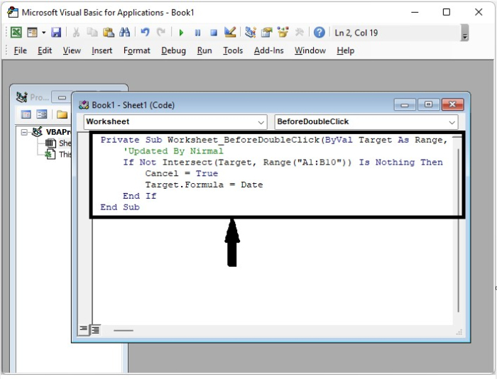Screen dimensions: 497x379
Task: Minimize the Sheet1 code window
Action: (x=405, y=104)
